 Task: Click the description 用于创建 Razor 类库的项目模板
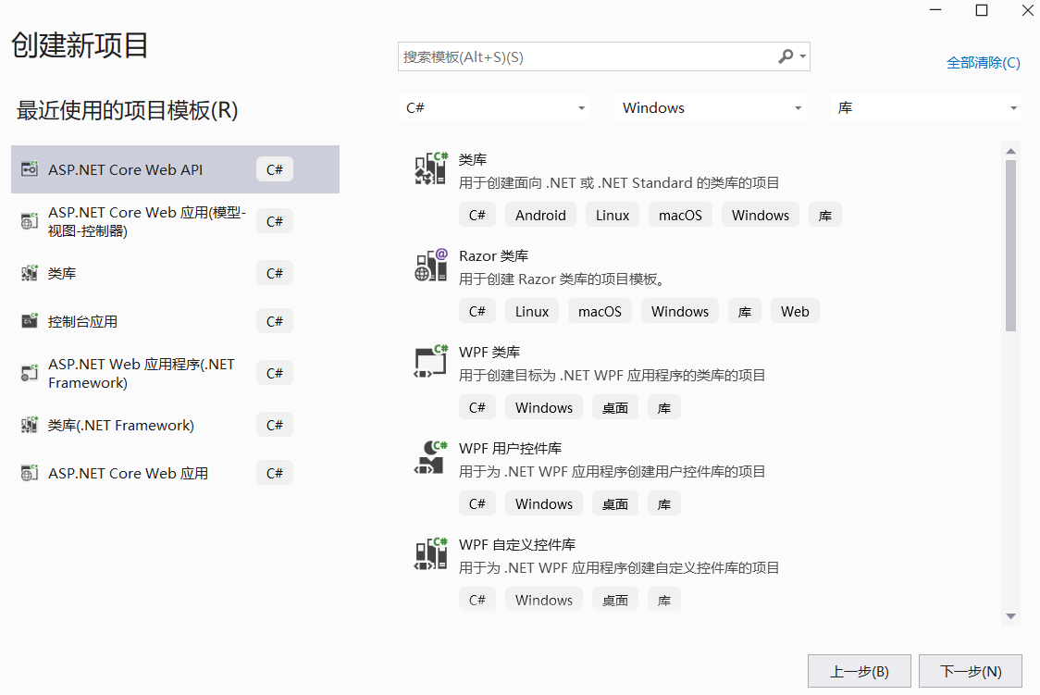561,279
